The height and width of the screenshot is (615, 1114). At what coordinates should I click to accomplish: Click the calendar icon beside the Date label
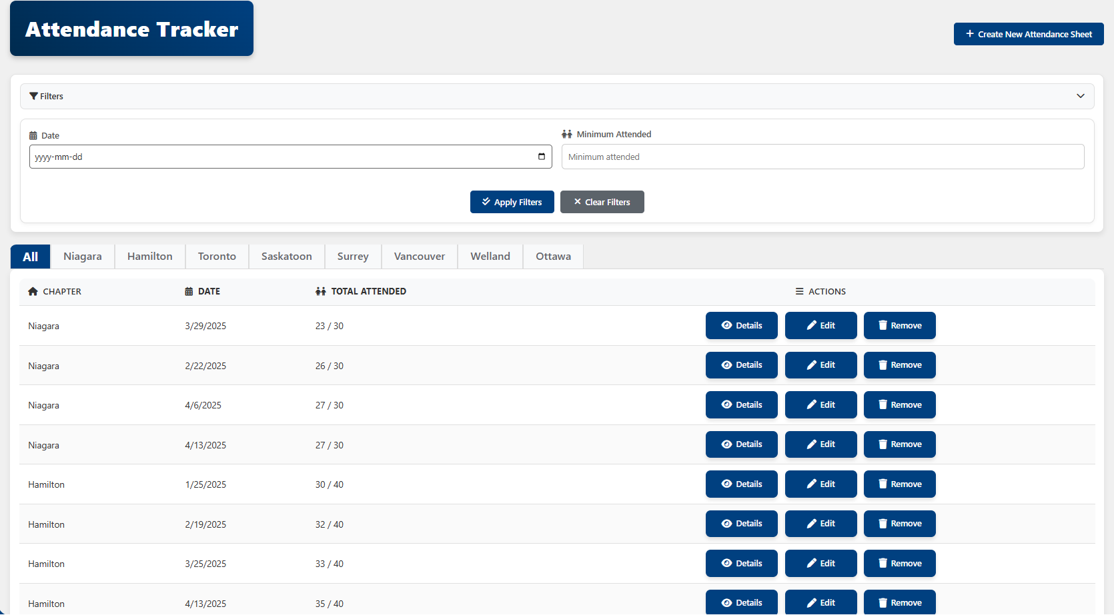tap(32, 135)
